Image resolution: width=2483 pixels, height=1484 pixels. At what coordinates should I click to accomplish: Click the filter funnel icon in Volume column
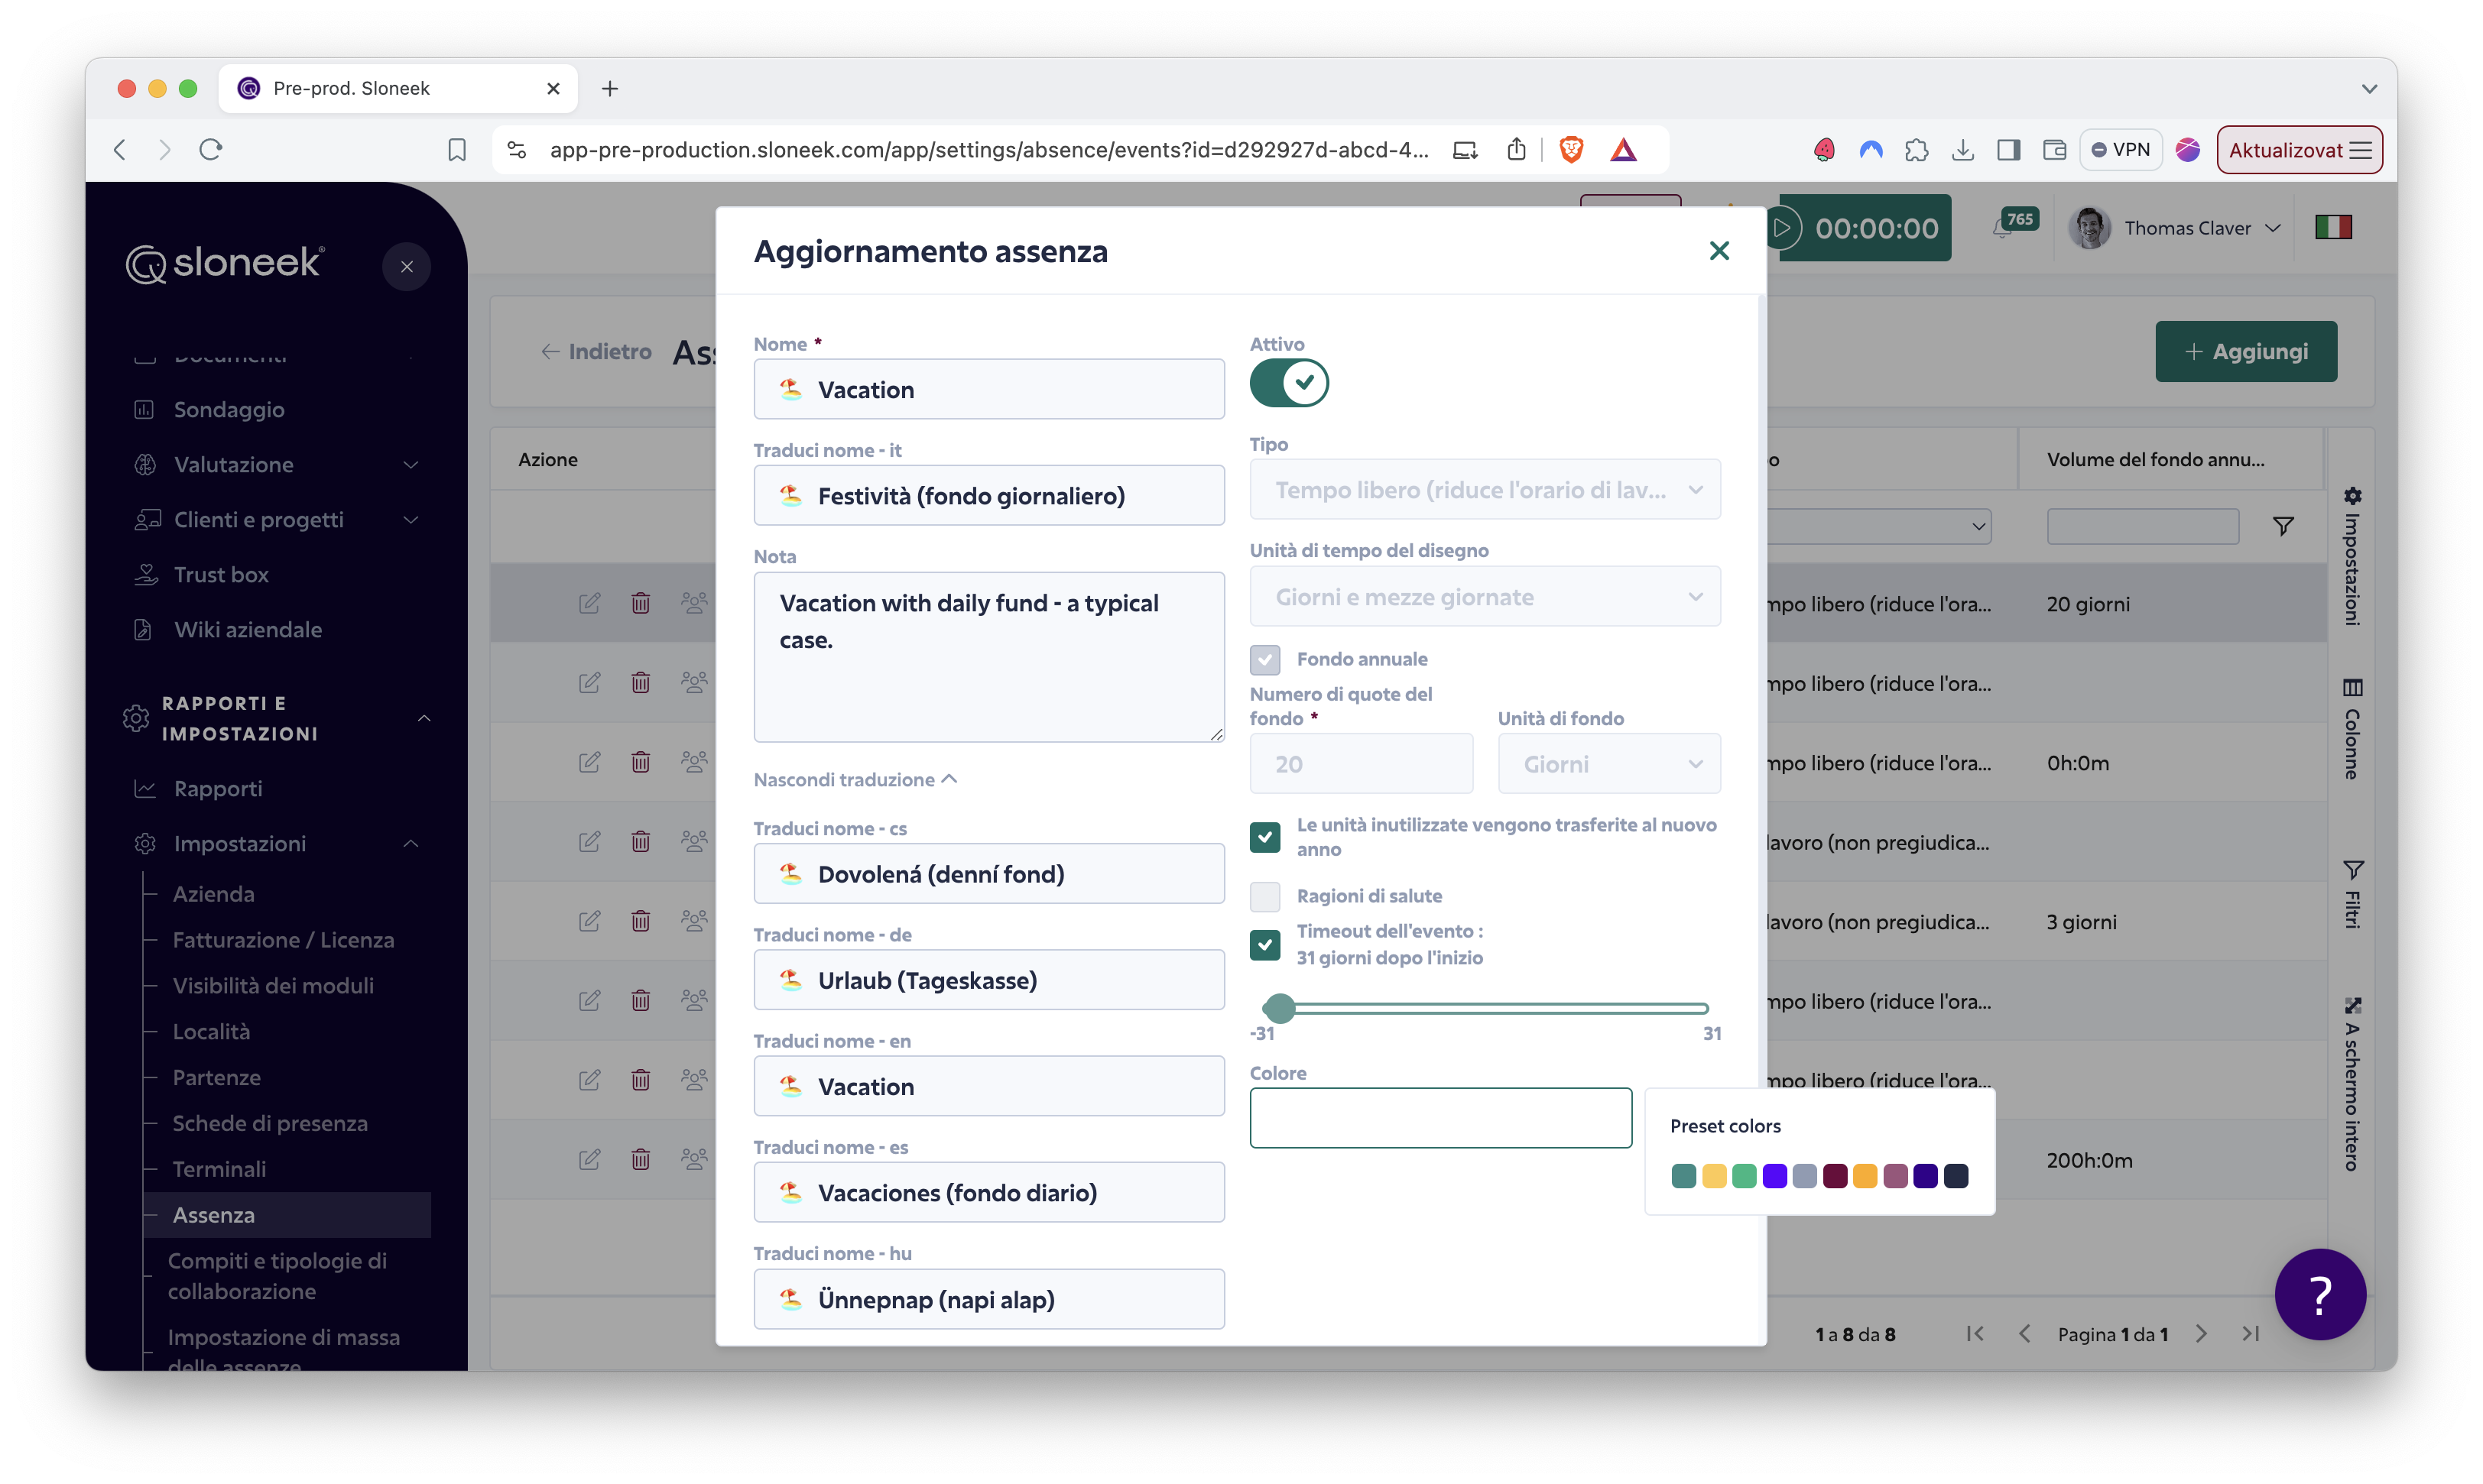coord(2282,526)
